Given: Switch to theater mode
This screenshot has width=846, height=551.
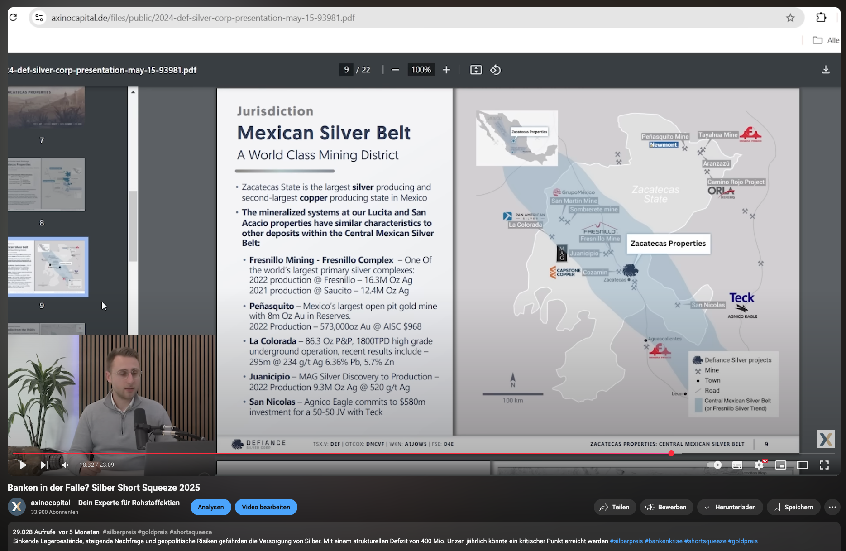Looking at the screenshot, I should [803, 465].
